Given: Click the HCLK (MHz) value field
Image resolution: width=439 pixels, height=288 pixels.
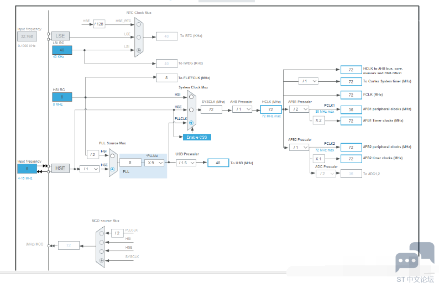Looking at the screenshot, I should [x=271, y=109].
